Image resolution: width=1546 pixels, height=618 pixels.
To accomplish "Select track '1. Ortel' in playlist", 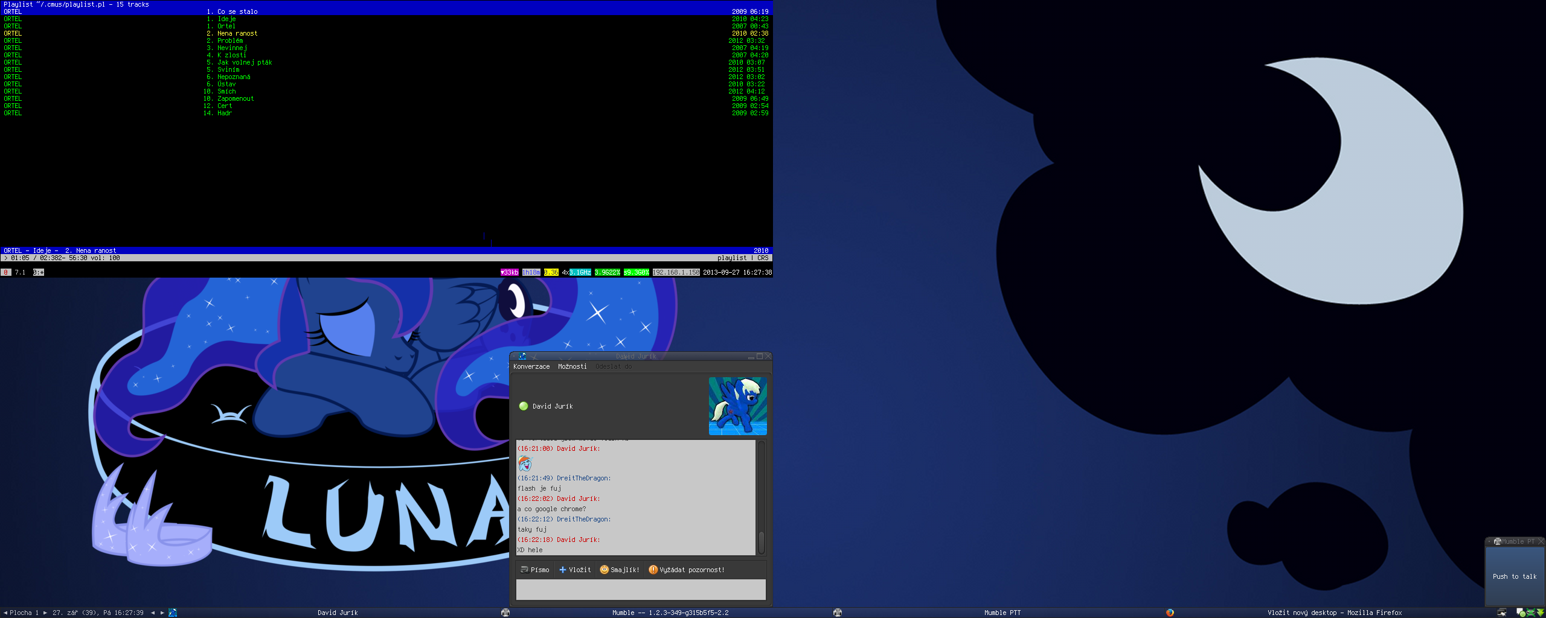I will pyautogui.click(x=386, y=26).
